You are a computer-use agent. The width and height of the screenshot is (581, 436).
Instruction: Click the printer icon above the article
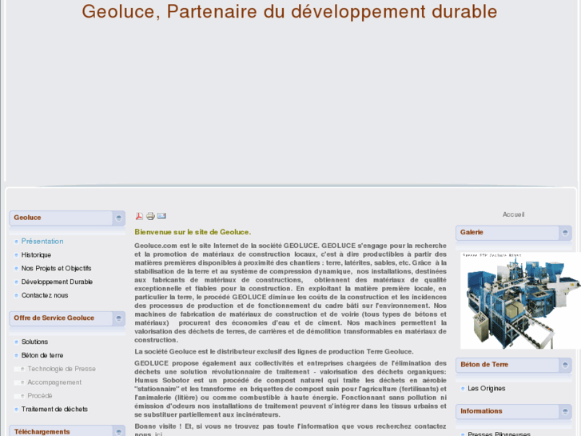(x=150, y=216)
